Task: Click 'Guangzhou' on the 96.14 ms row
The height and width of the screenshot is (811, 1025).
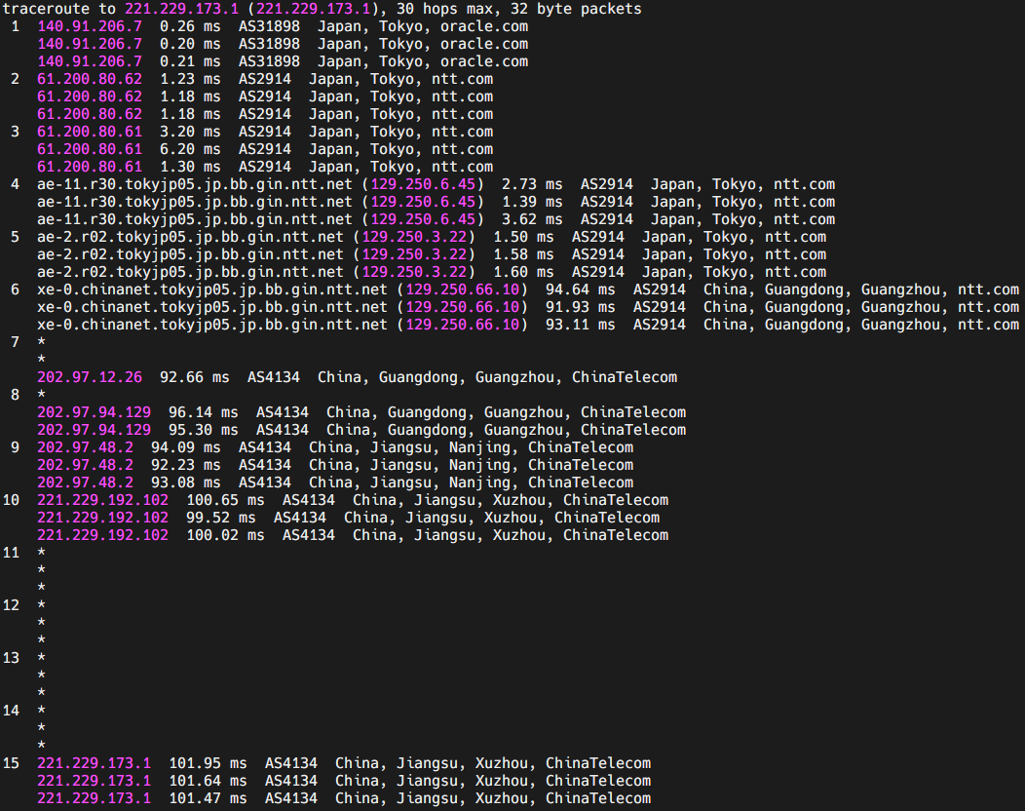Action: click(x=523, y=412)
